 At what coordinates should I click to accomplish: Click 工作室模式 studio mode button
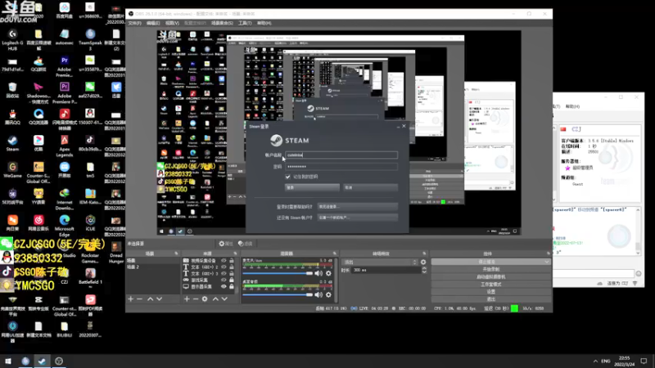pyautogui.click(x=490, y=284)
